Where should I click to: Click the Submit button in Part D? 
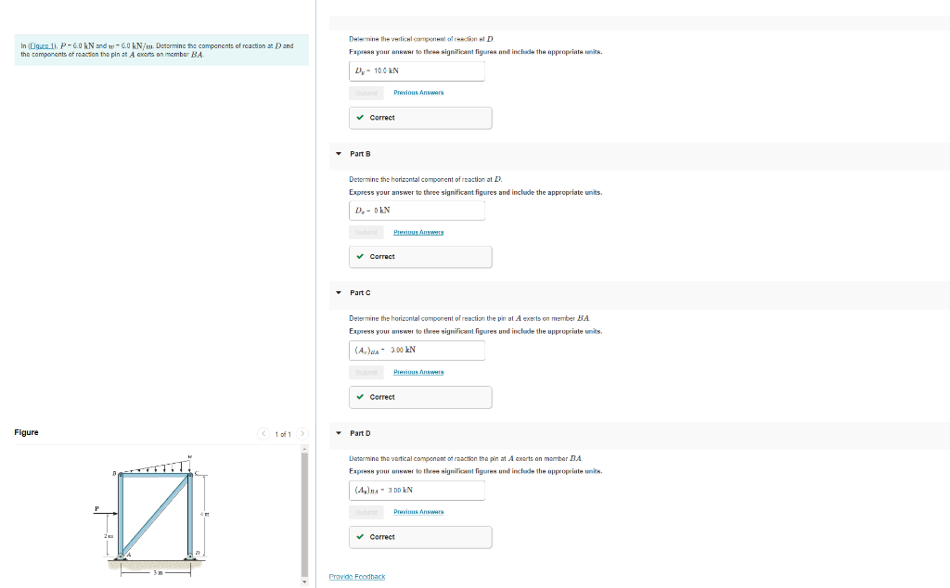click(x=366, y=512)
